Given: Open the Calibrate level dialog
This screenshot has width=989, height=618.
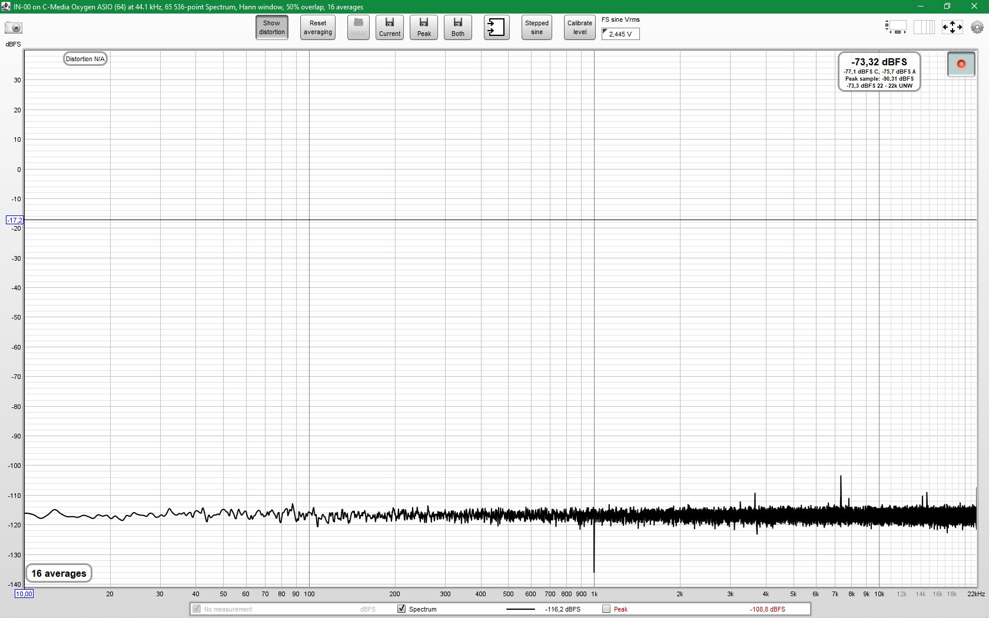Looking at the screenshot, I should coord(580,28).
